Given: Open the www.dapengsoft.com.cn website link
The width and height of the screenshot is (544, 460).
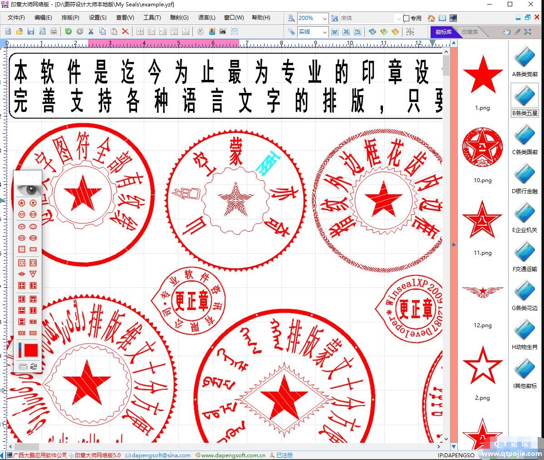Looking at the screenshot, I should click(234, 455).
